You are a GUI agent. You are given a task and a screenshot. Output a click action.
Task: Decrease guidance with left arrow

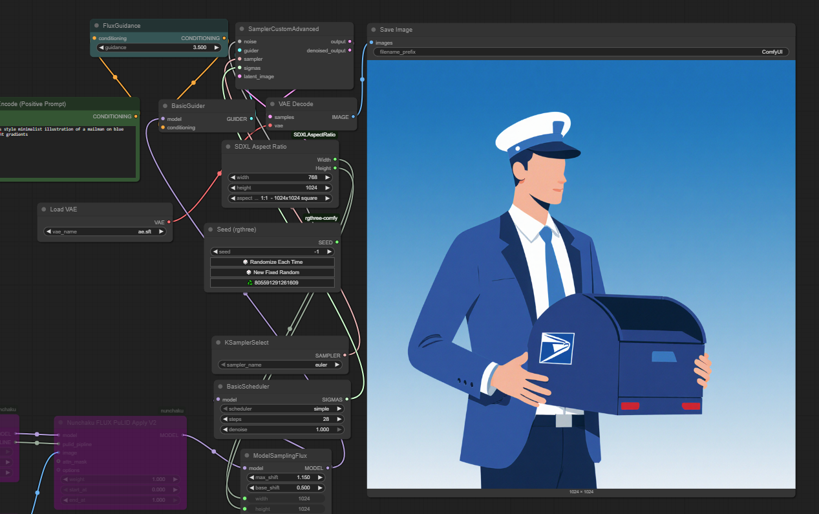click(x=101, y=48)
